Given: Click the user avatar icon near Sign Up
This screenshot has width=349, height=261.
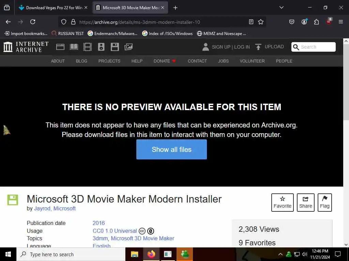Looking at the screenshot, I should (206, 47).
